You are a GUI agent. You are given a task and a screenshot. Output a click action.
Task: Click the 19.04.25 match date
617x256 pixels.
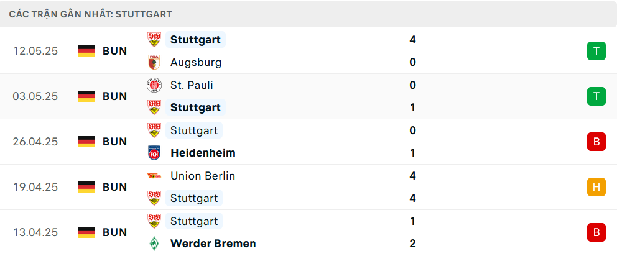tap(35, 187)
